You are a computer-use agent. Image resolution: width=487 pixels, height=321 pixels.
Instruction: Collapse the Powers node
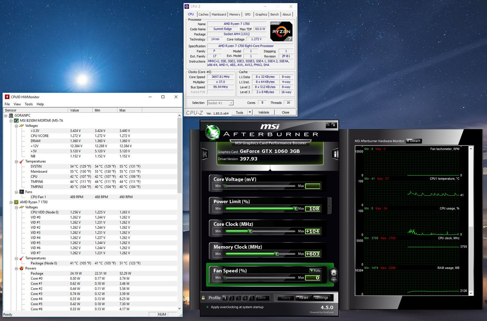point(16,268)
